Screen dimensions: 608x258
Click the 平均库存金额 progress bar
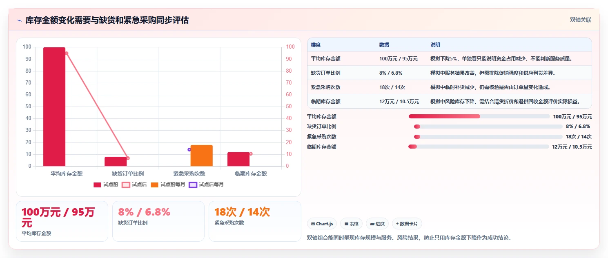(479, 116)
